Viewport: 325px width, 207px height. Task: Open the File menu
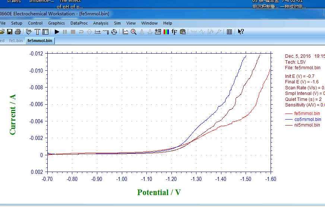click(x=3, y=23)
